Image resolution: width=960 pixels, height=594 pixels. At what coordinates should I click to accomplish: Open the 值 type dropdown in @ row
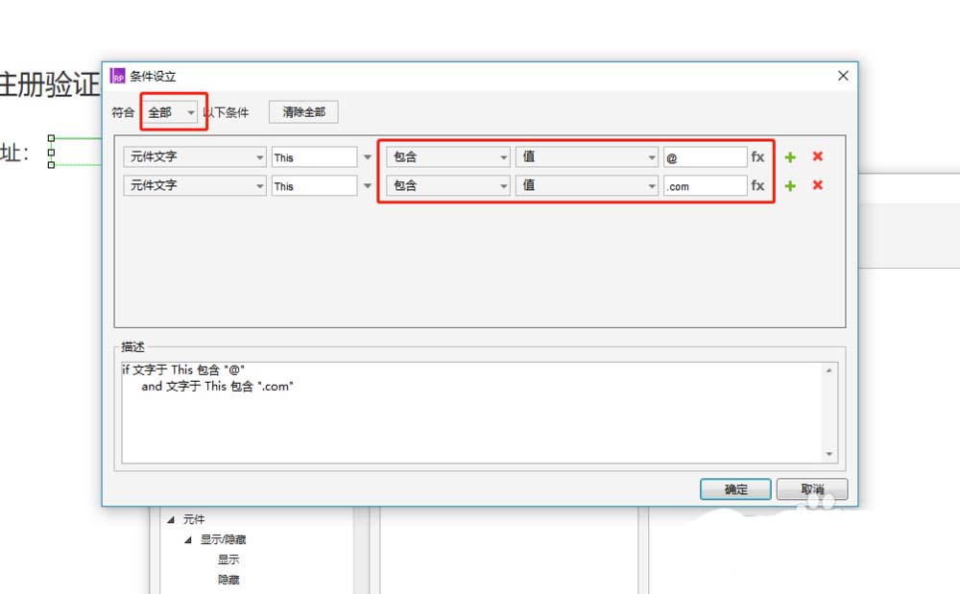pyautogui.click(x=587, y=157)
